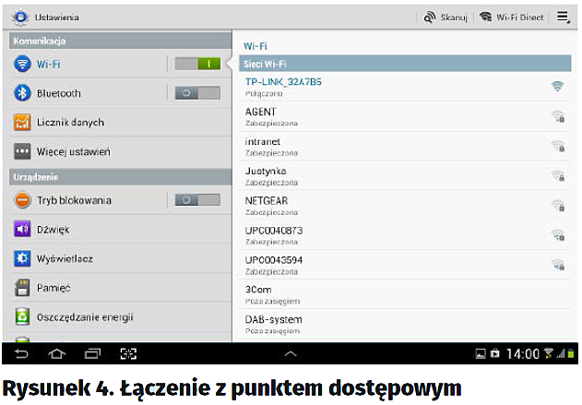
Task: Select Oszczędzanie energii menu item
Action: coord(85,316)
